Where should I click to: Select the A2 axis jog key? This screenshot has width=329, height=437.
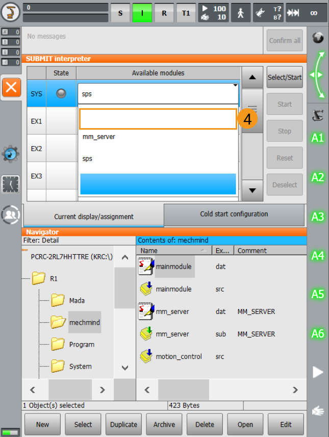(x=318, y=177)
